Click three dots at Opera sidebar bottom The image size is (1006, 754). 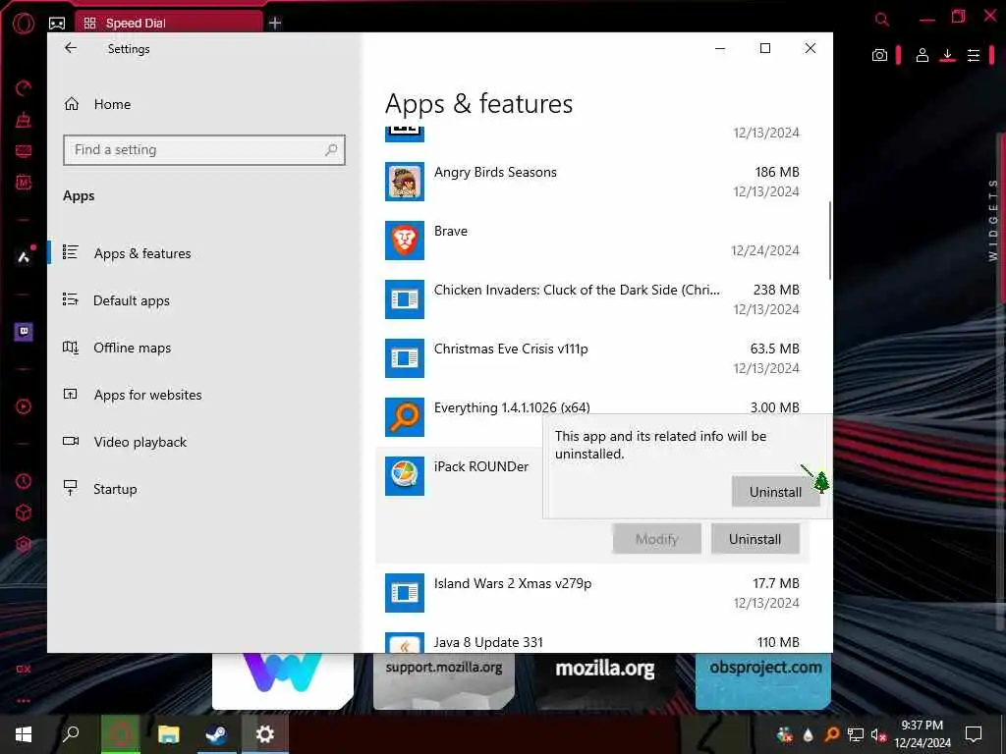point(24,701)
